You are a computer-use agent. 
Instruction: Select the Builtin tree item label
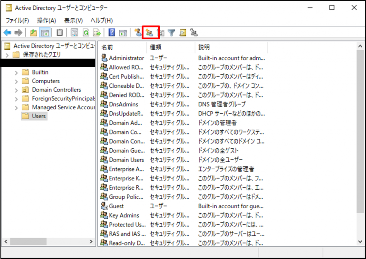[x=40, y=72]
